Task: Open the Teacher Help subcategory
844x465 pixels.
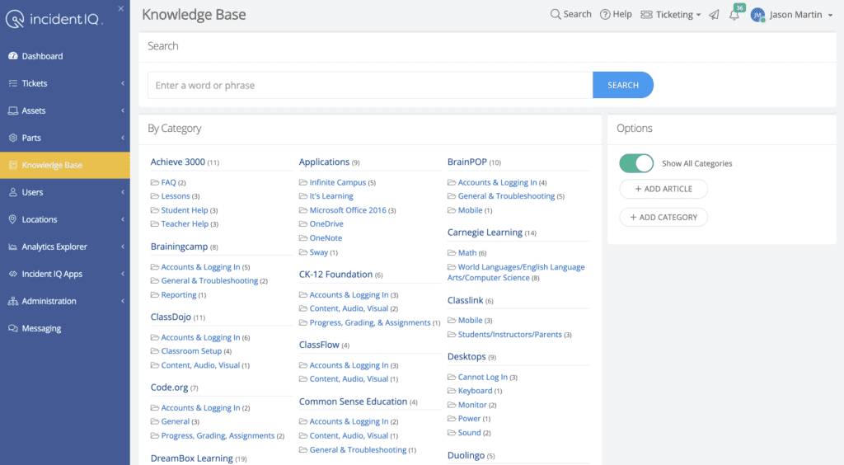Action: click(x=185, y=224)
